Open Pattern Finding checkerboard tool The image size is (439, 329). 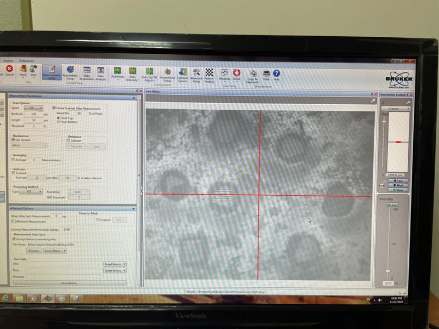(209, 72)
